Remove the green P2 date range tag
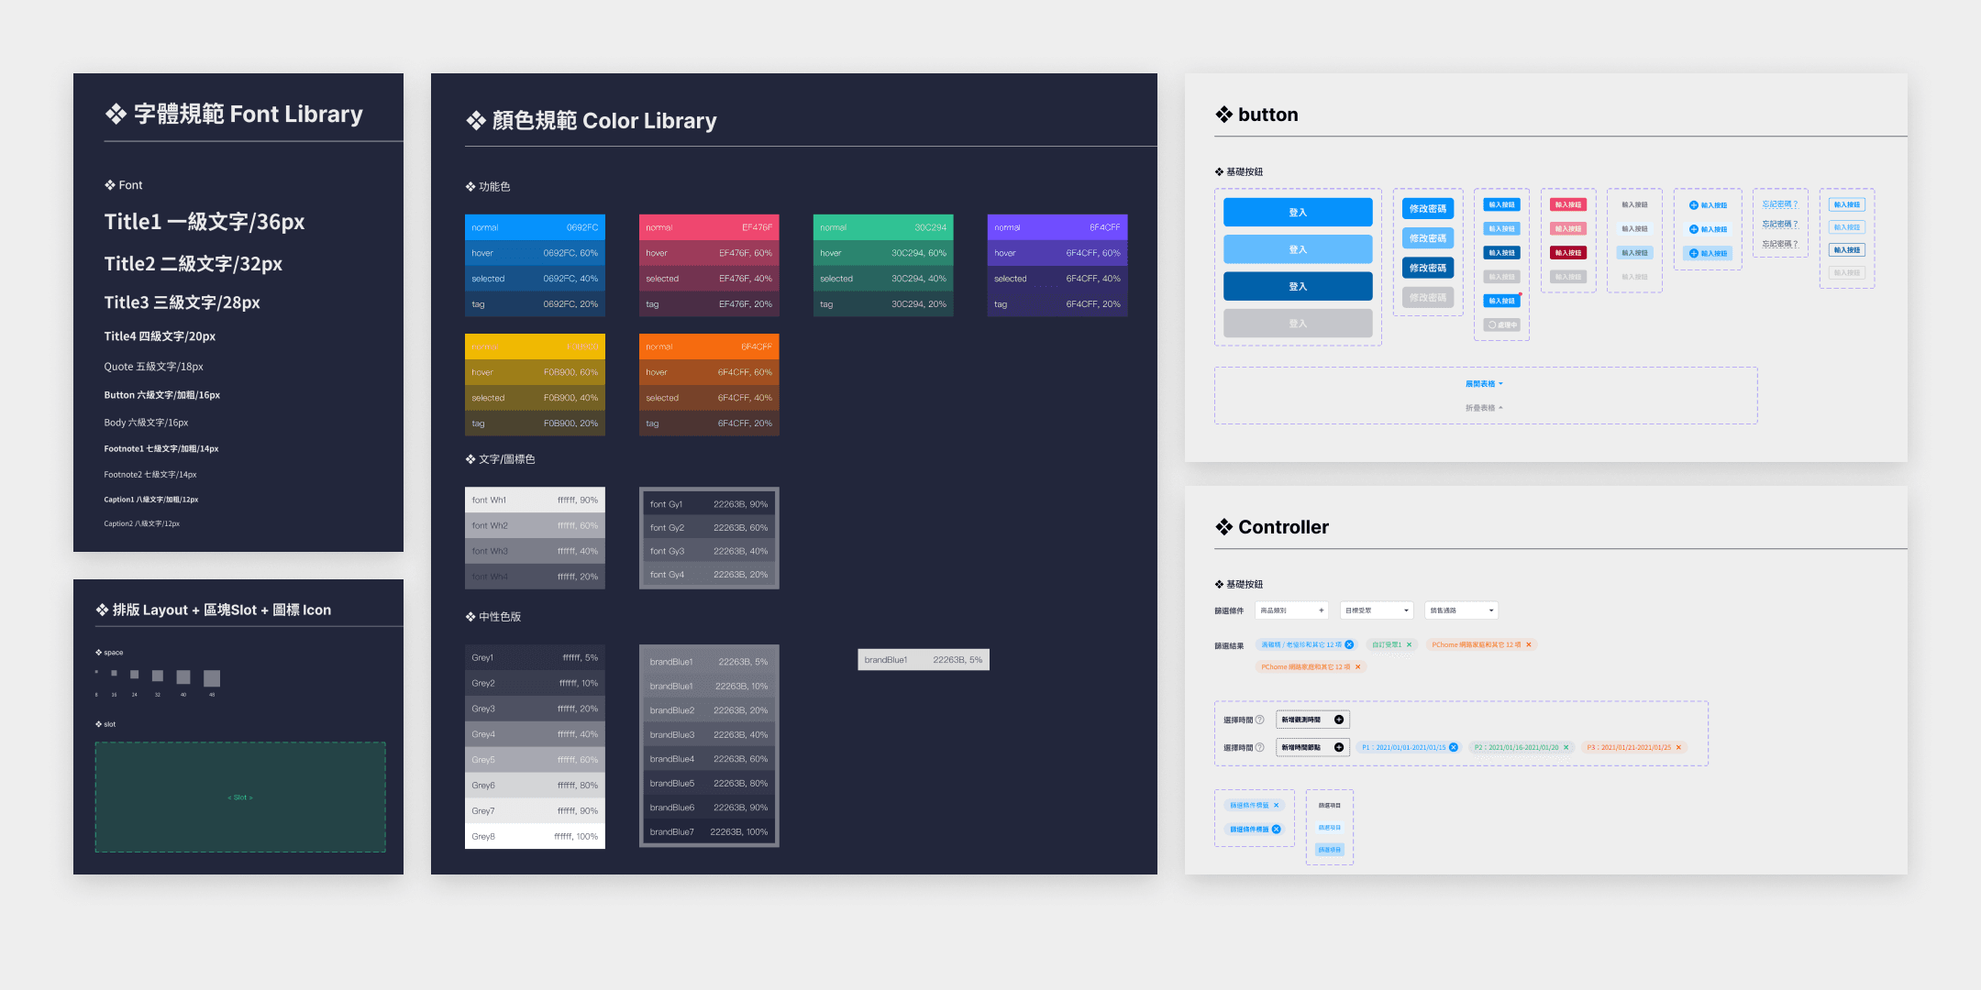Image resolution: width=1981 pixels, height=990 pixels. pos(1566,747)
